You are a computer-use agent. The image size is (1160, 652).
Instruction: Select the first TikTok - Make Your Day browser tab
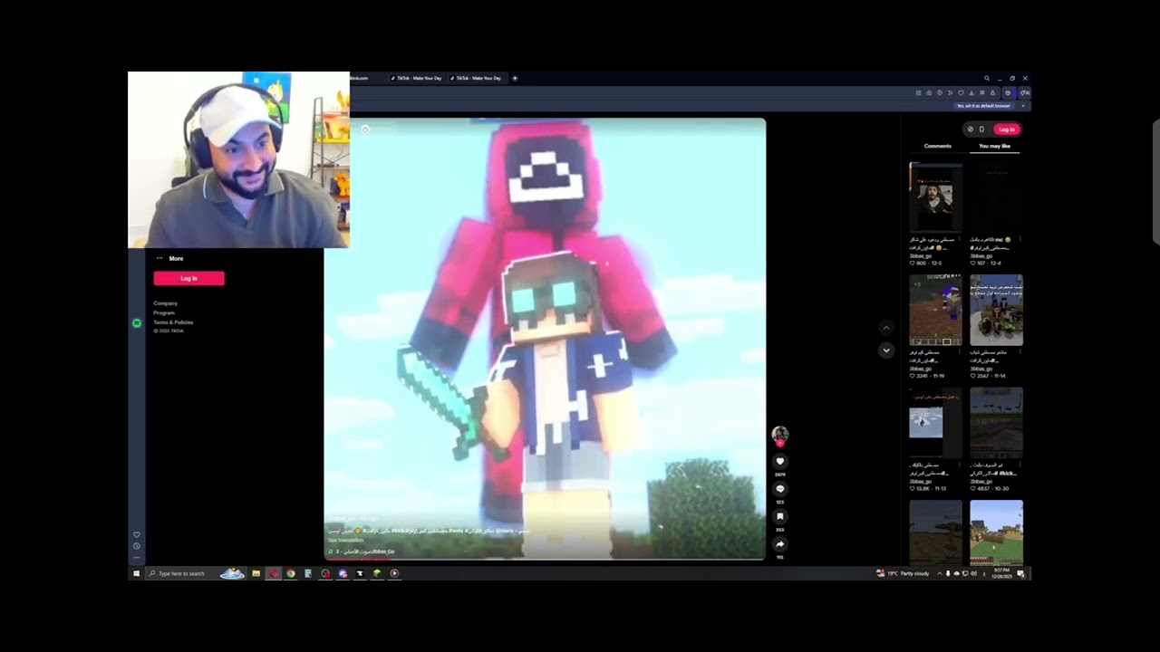tap(416, 78)
